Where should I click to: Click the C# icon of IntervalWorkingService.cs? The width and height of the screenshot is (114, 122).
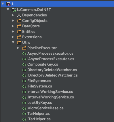pyautogui.click(x=24, y=92)
